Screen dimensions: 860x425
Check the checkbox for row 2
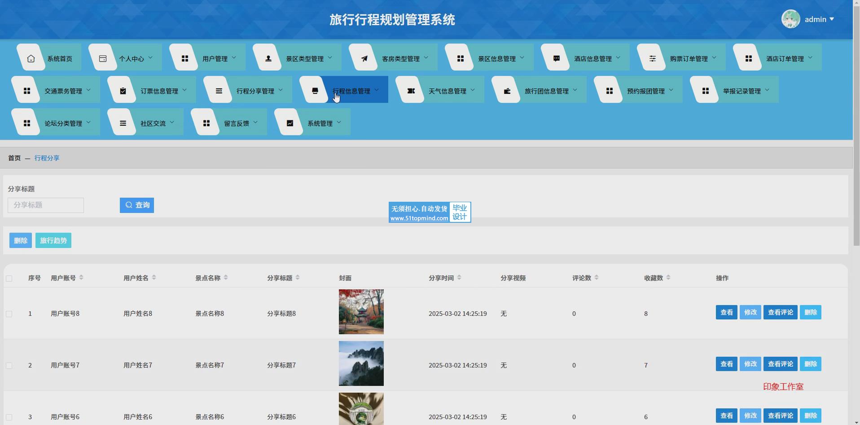click(9, 365)
